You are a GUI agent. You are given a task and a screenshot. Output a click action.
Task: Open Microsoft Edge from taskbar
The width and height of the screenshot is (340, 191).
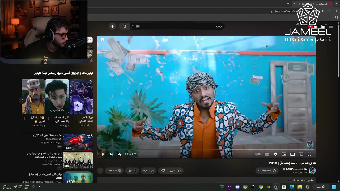tap(292, 187)
